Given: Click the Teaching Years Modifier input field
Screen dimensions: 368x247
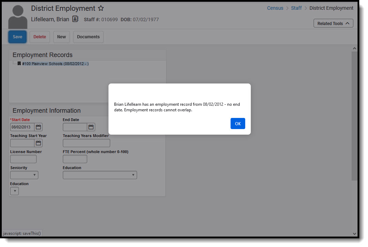Looking at the screenshot, I should [87, 143].
